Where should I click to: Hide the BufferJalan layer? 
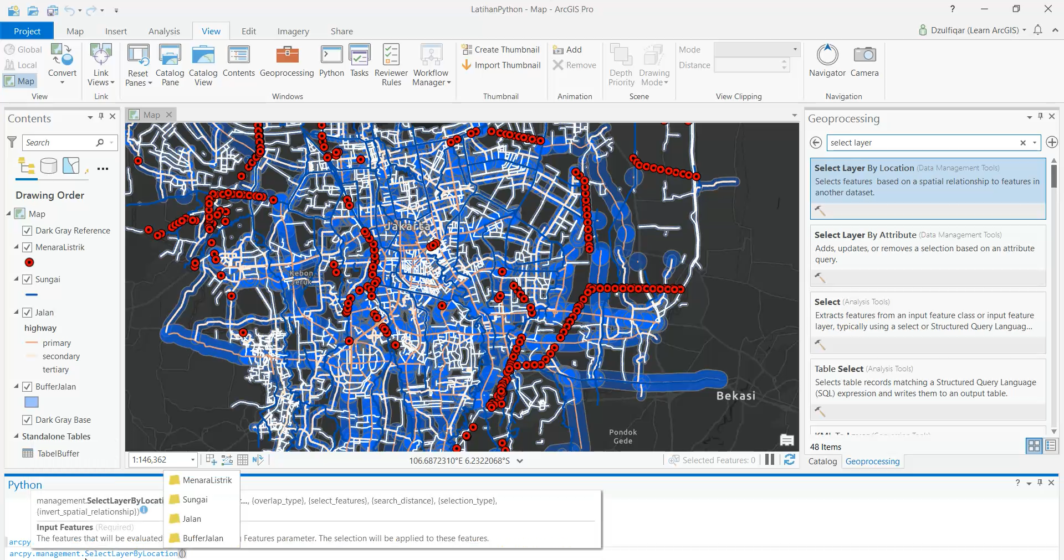[27, 387]
